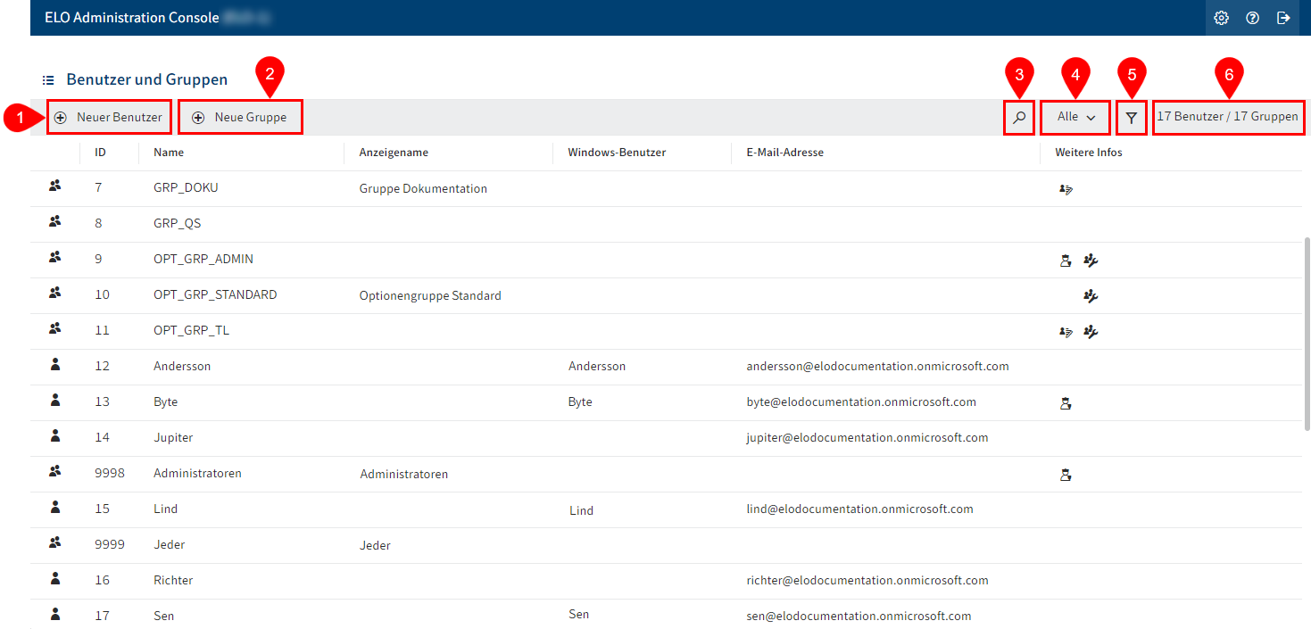Click the supervisor icon in Administratoren's Weitere Infos
1311x629 pixels.
1066,475
